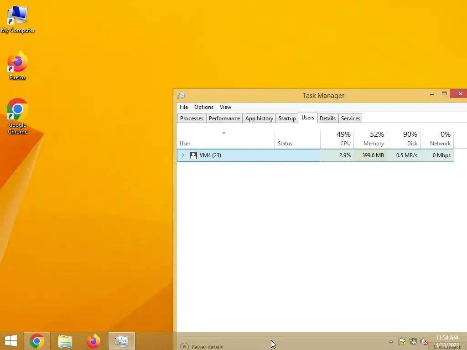Image resolution: width=467 pixels, height=350 pixels.
Task: Collapse Task Manager with Fewer details
Action: pyautogui.click(x=202, y=347)
